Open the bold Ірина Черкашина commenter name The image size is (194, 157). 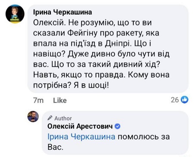pyautogui.click(x=63, y=12)
